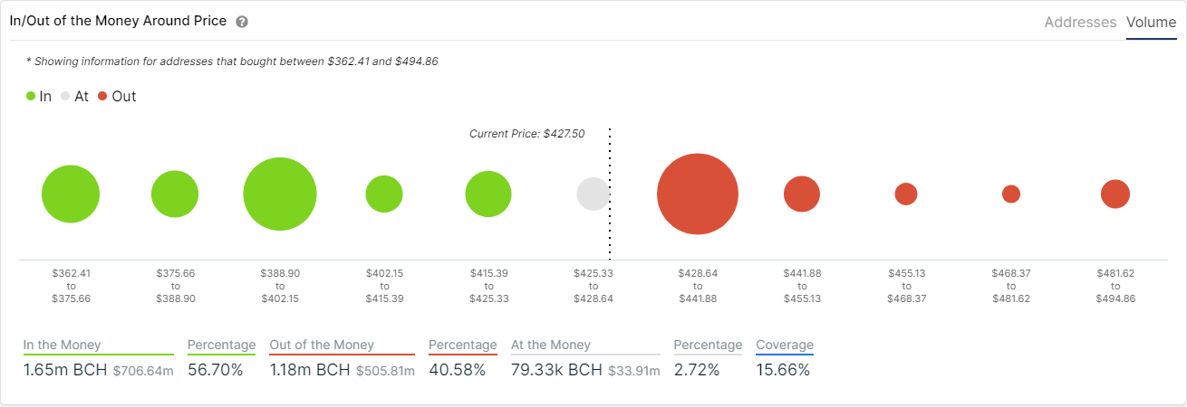Click the green bubble for $375.66 to $388.90
The image size is (1187, 407).
point(175,194)
